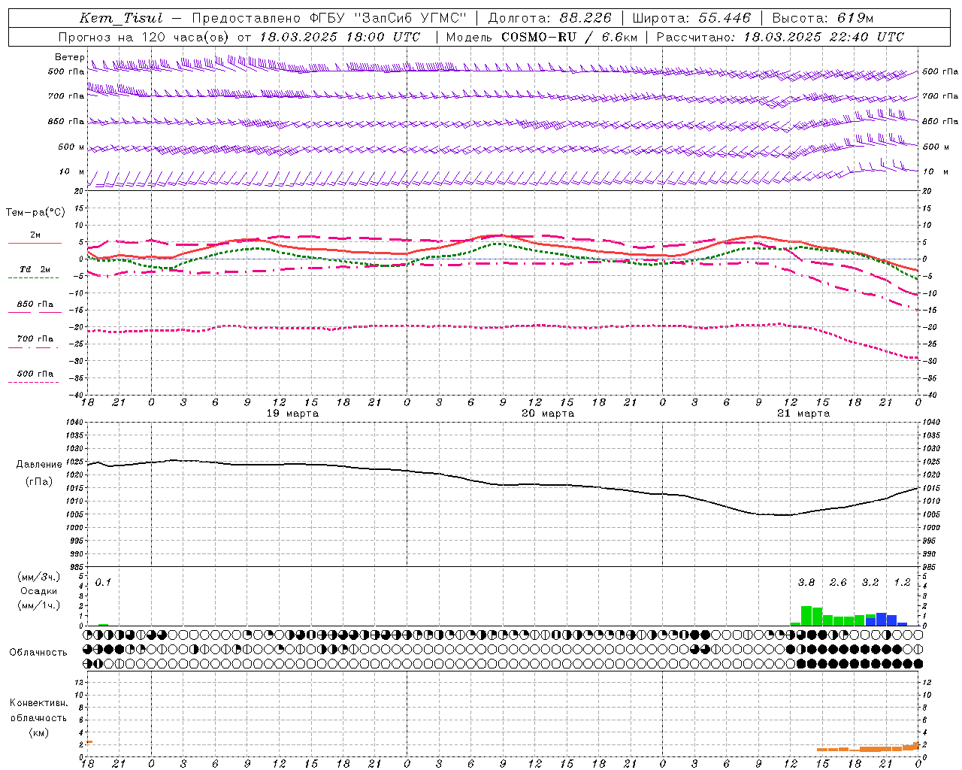Screen dimensions: 962x770
Task: Click the "500 м" wind level label on the left
Action: point(71,147)
